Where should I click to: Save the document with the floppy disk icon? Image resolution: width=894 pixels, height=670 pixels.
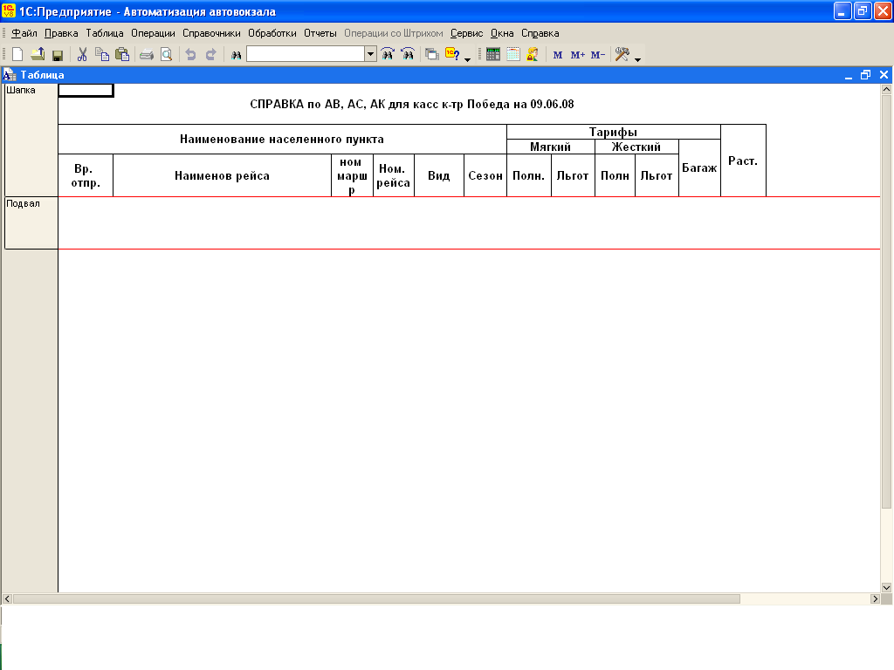click(57, 55)
